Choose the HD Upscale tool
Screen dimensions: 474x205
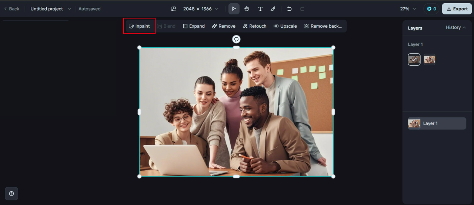click(x=285, y=26)
